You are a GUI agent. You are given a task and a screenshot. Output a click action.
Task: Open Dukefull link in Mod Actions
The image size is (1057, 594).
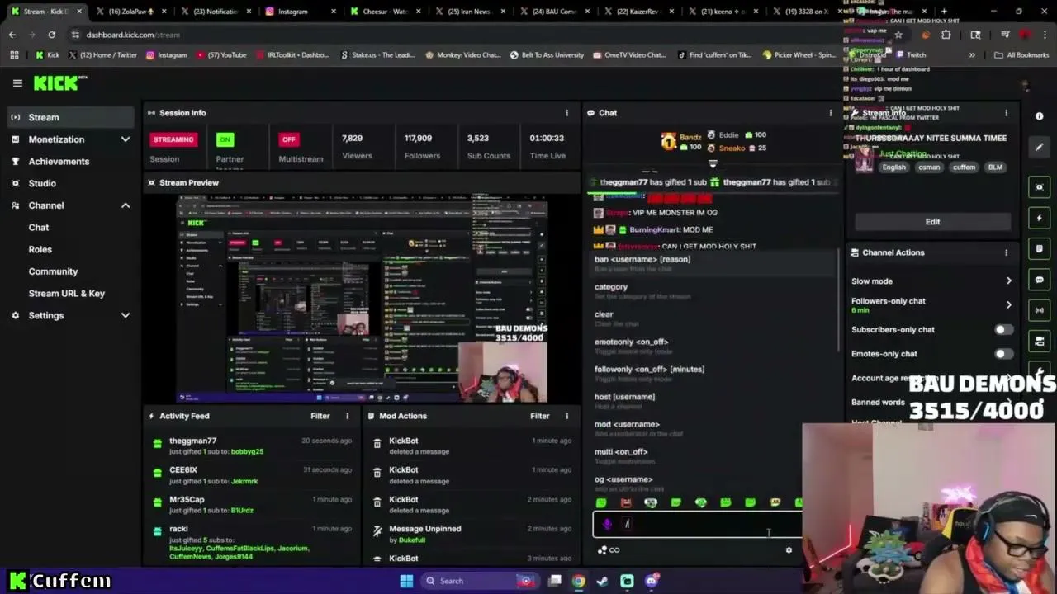[x=412, y=540]
